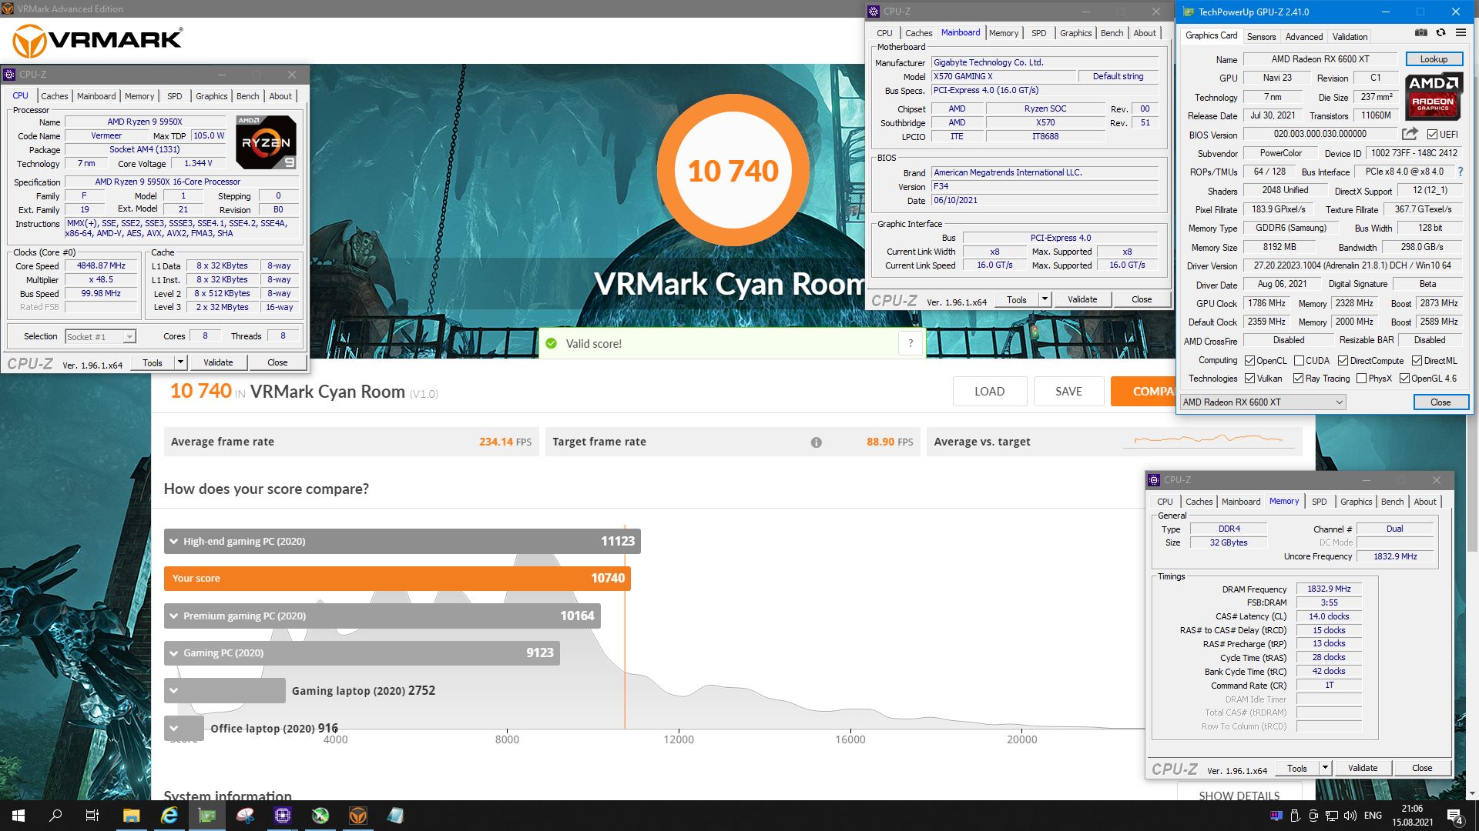The height and width of the screenshot is (831, 1479).
Task: Click the CPU-Z icon in the mainboard window title bar
Action: tap(873, 12)
